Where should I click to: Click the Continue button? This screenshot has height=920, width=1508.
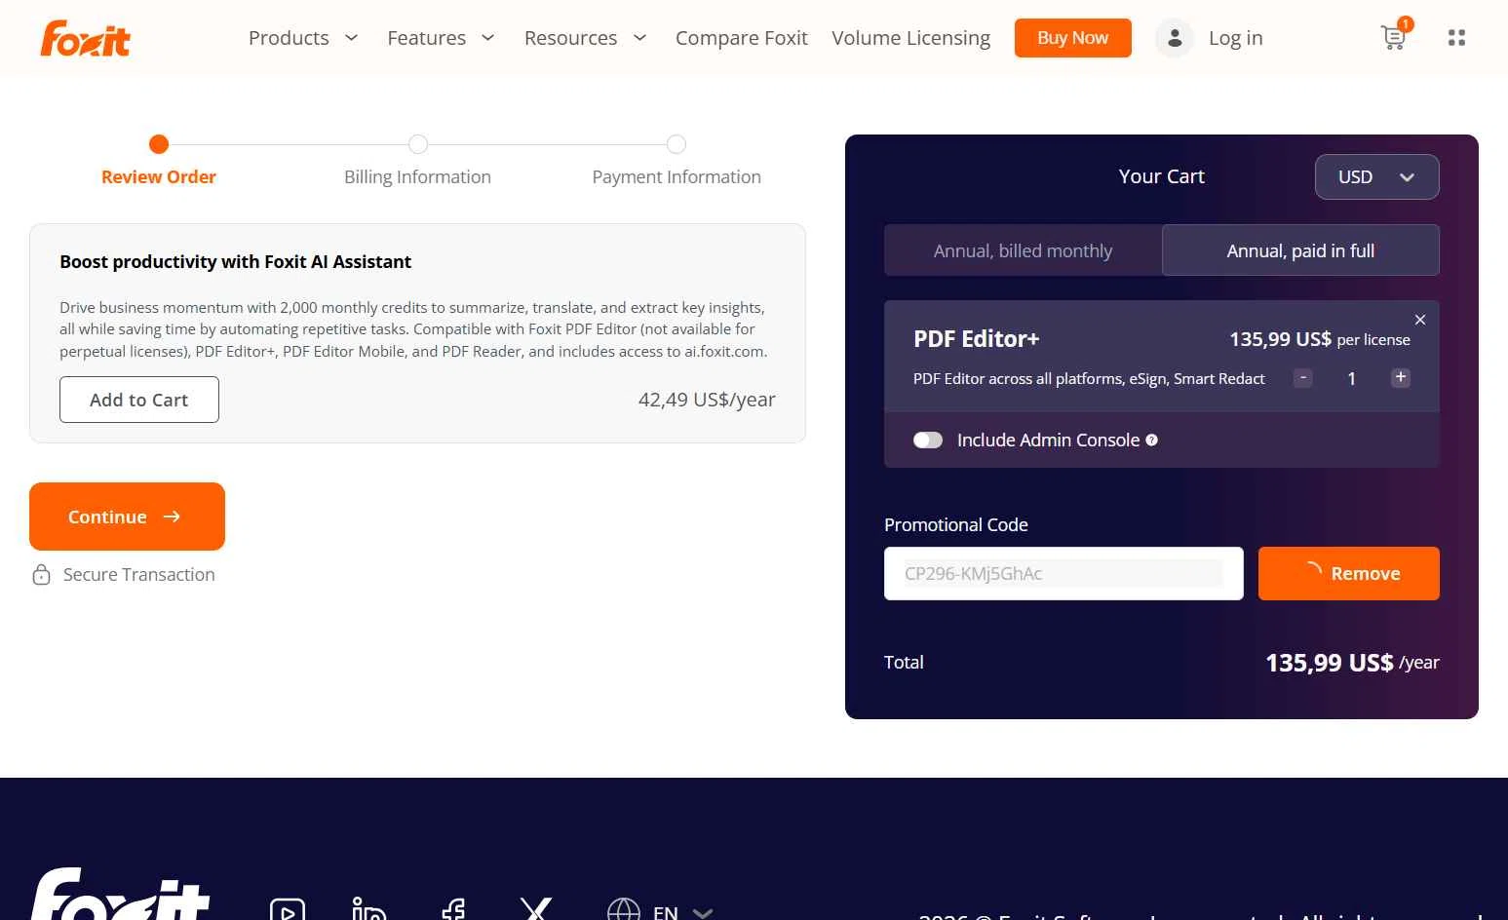tap(127, 517)
